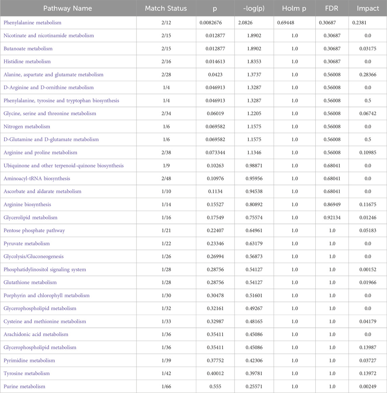The image size is (387, 393).
Task: Sort by the Match Status header
Action: 166,8
